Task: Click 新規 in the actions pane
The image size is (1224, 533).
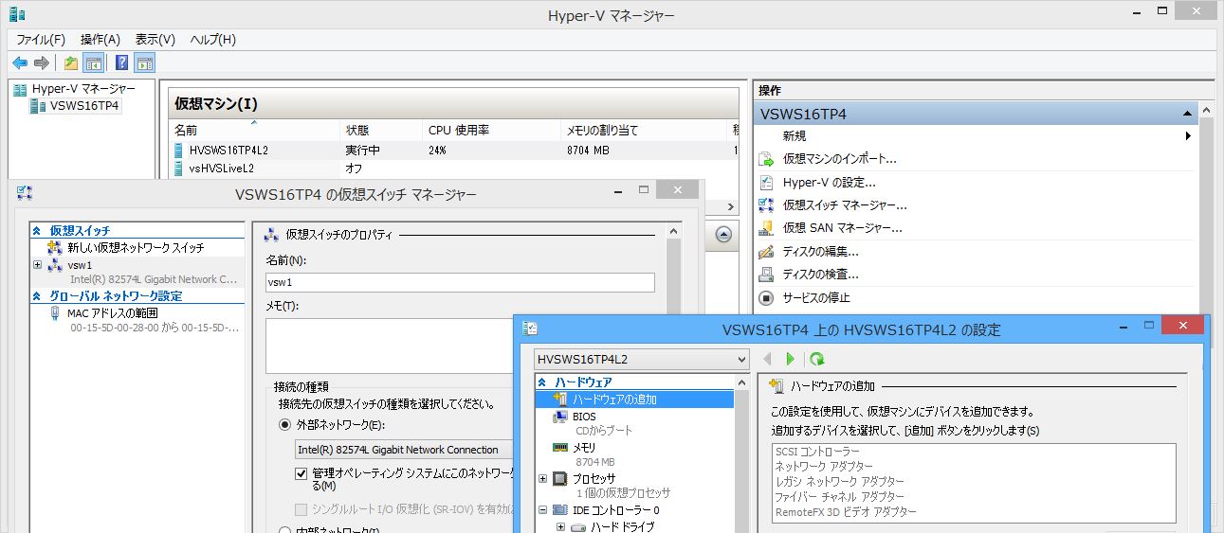Action: 795,136
